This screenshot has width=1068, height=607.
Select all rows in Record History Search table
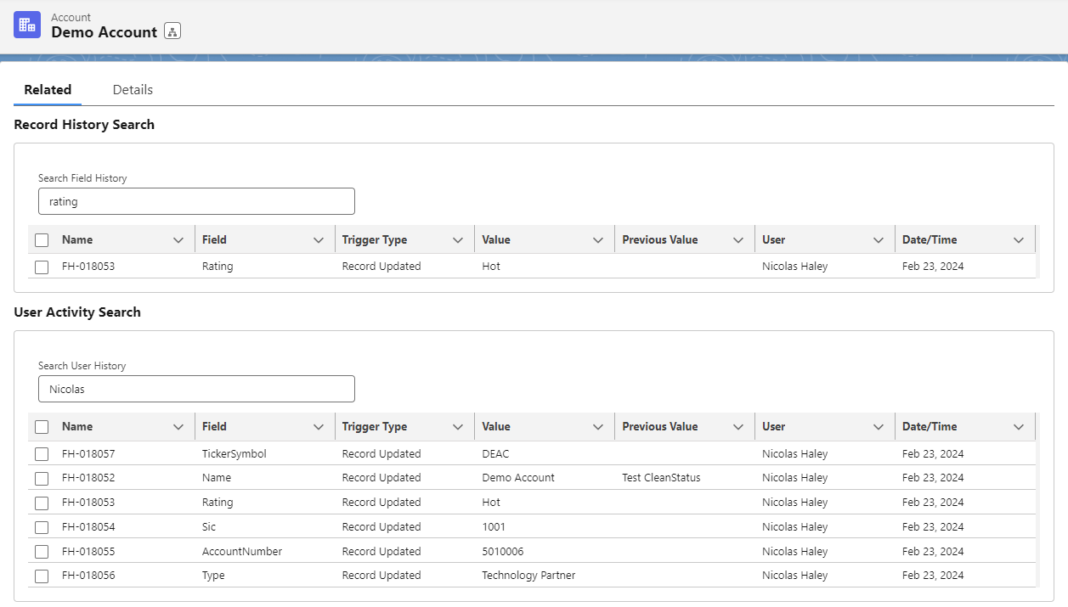pos(42,240)
